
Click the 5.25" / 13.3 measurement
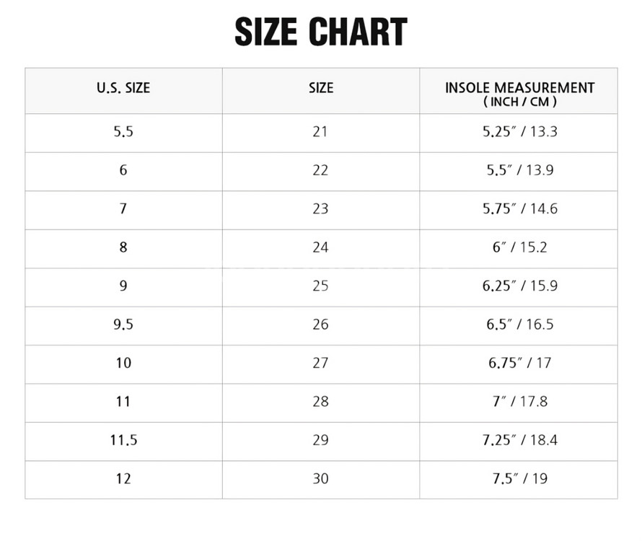[x=519, y=131]
